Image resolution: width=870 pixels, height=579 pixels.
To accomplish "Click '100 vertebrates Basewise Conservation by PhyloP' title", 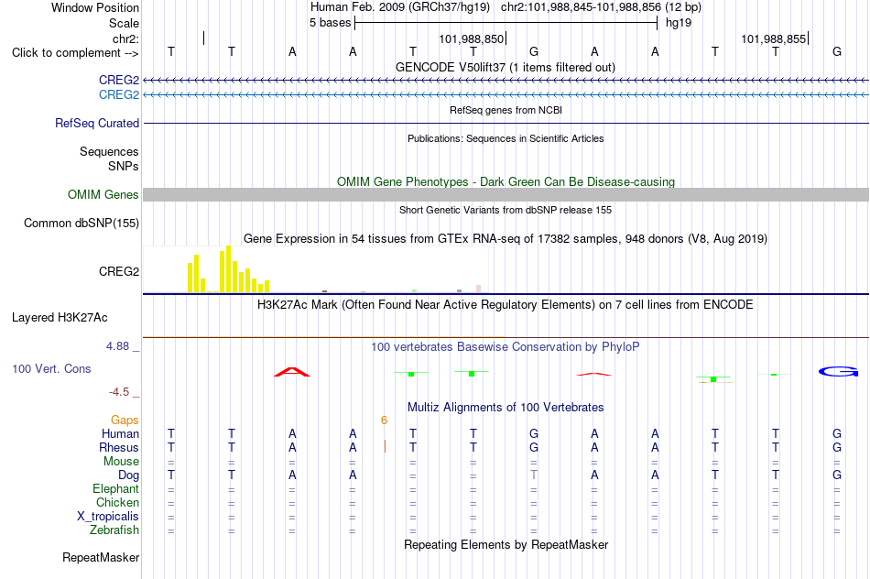I will pyautogui.click(x=506, y=347).
